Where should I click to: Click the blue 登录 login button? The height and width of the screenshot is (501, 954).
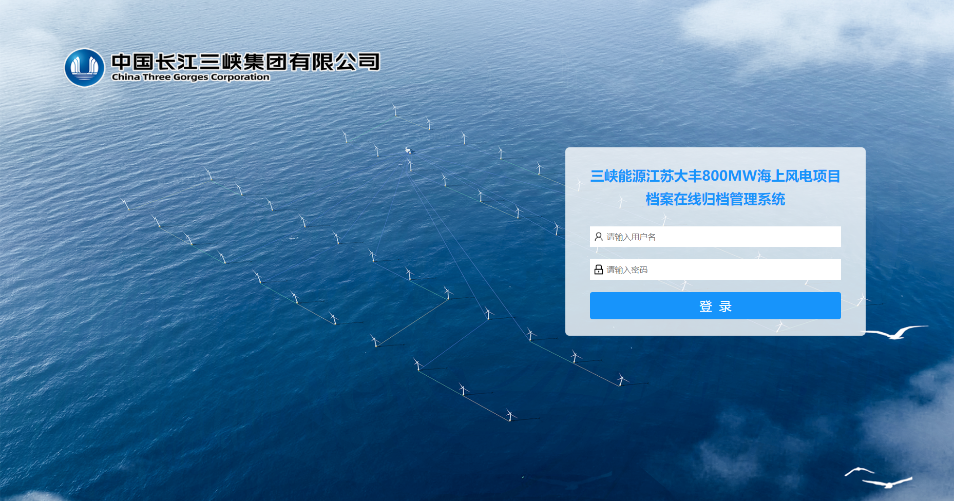(715, 306)
